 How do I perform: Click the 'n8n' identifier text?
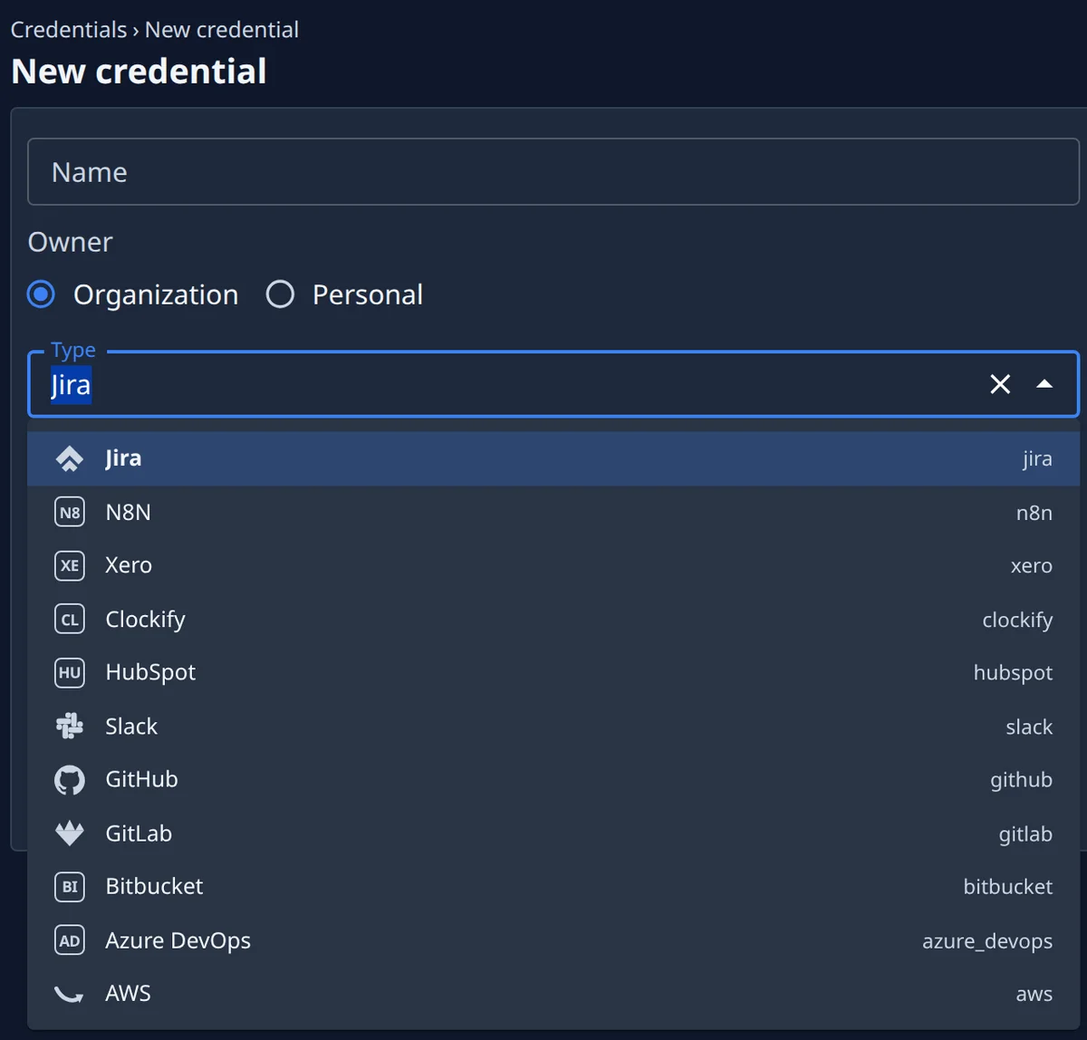(x=1034, y=513)
